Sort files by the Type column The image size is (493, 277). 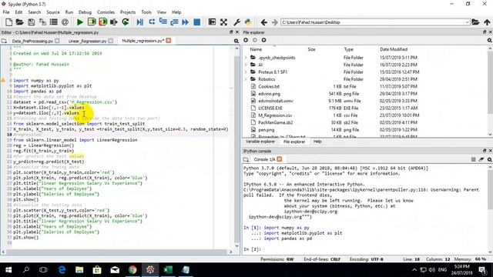click(348, 49)
